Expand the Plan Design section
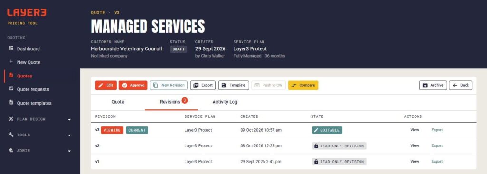The height and width of the screenshot is (174, 487). tap(40, 119)
